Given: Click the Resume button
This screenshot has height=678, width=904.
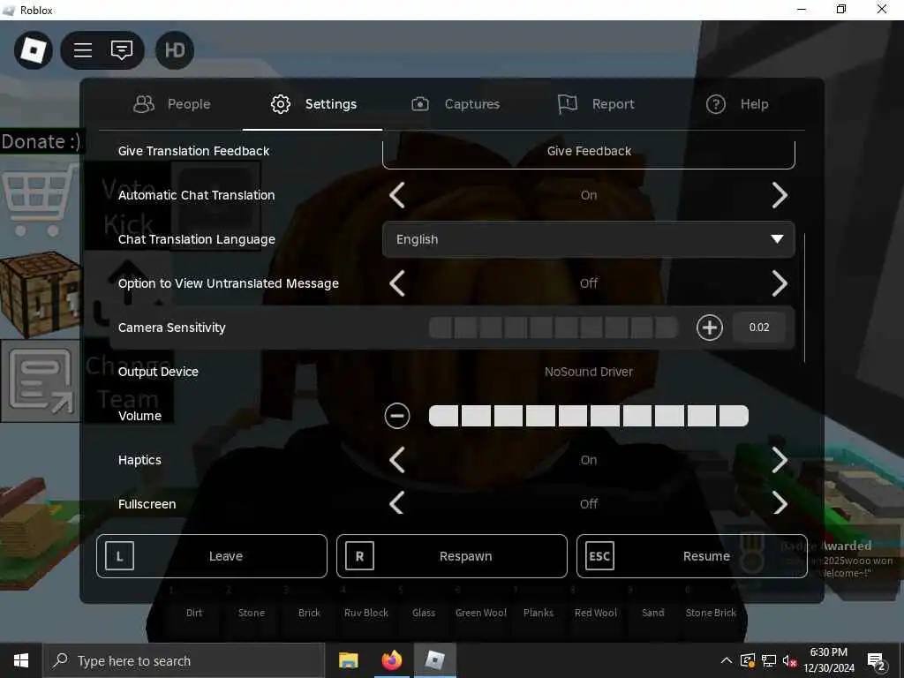Looking at the screenshot, I should (x=692, y=556).
